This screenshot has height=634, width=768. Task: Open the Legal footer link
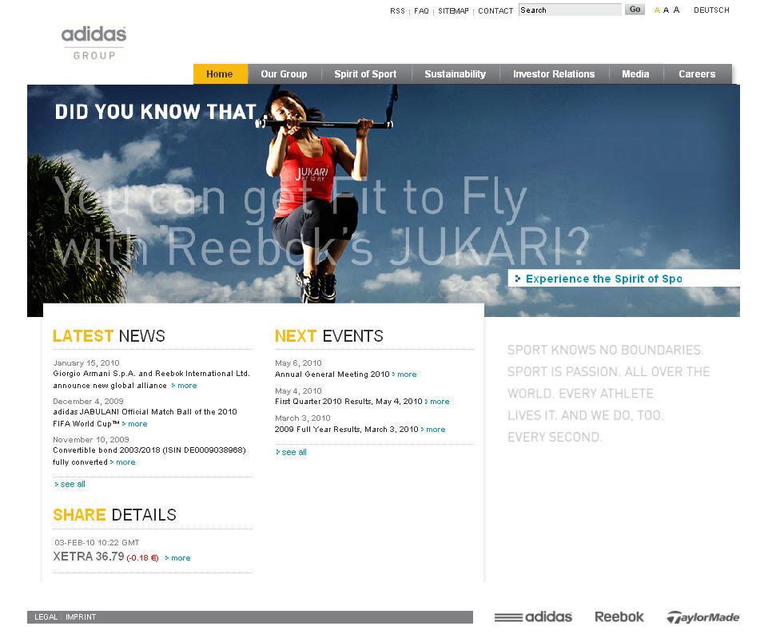(46, 617)
